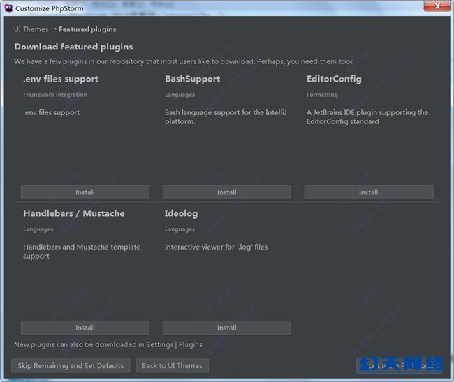The width and height of the screenshot is (454, 382).
Task: Click the .env files support heading
Action: (61, 79)
